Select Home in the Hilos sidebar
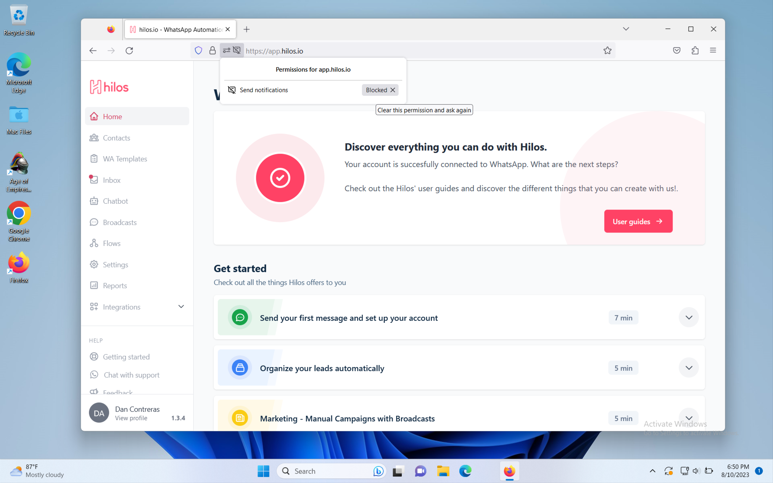Screen dimensions: 773x483 pyautogui.click(x=112, y=116)
